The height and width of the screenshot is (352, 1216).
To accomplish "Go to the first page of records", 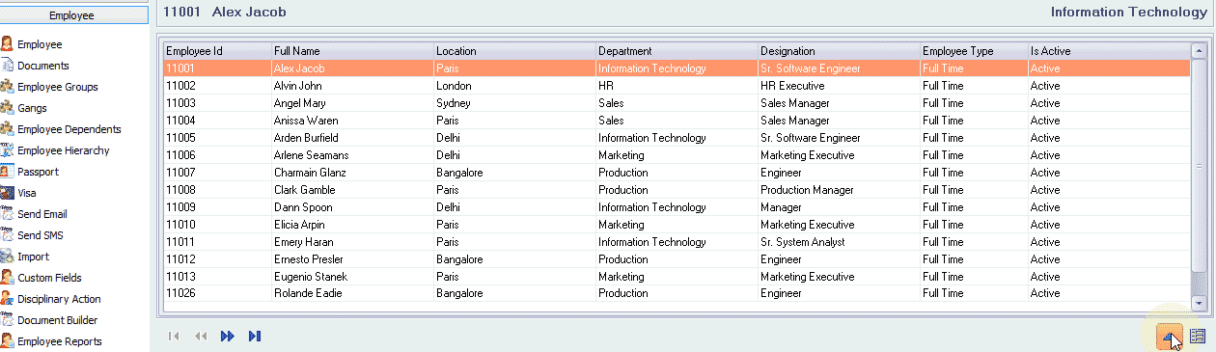I will [x=174, y=337].
